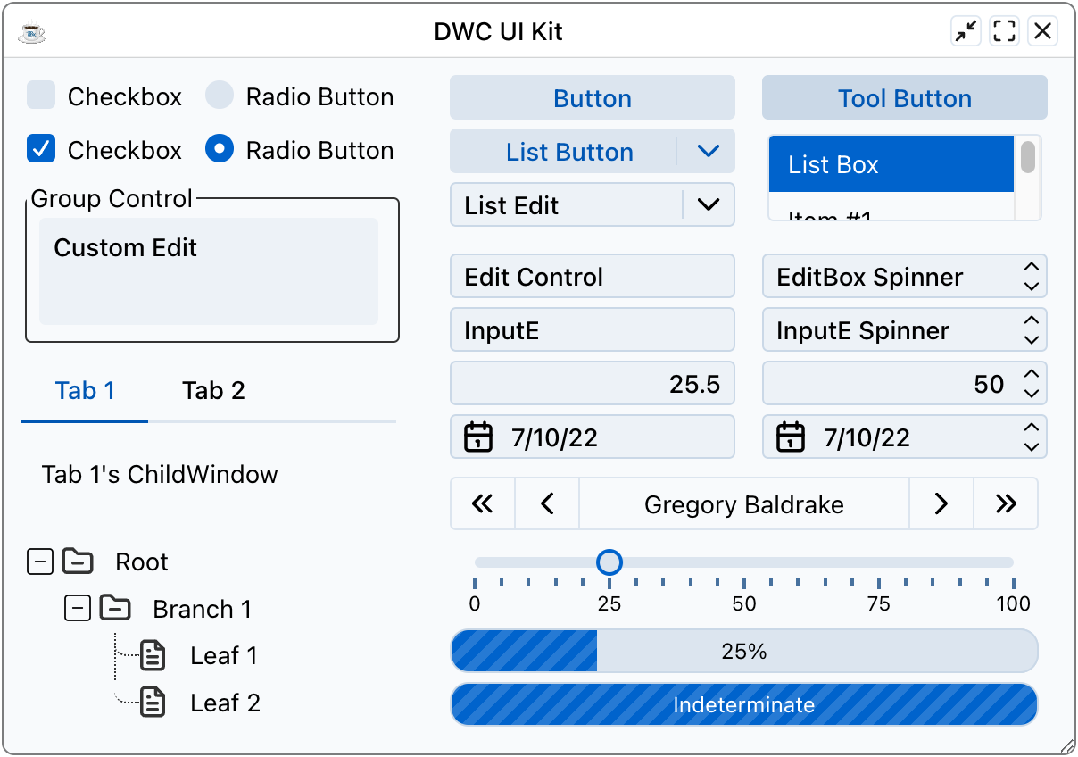Screen dimensions: 1078x757
Task: Click into the Edit Control field
Action: pyautogui.click(x=593, y=277)
